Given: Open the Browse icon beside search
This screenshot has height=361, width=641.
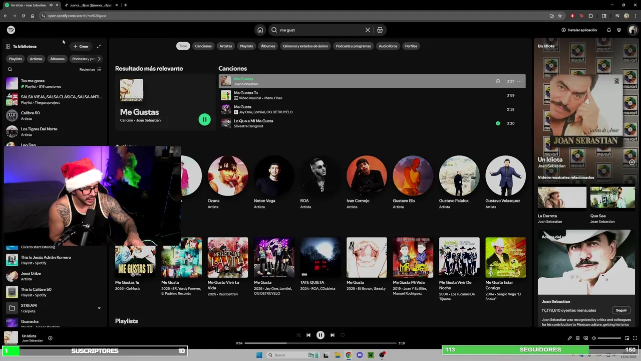Looking at the screenshot, I should click(x=380, y=30).
